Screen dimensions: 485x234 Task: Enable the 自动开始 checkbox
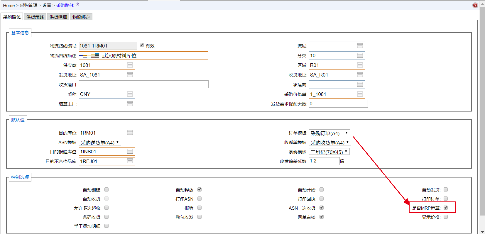click(x=322, y=189)
